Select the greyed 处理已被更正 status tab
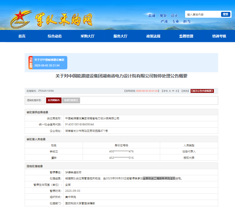The image size is (235, 215). (x=71, y=100)
